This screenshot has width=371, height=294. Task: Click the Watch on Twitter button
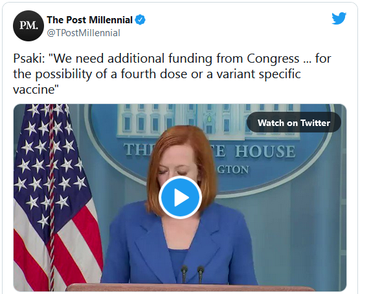click(294, 123)
